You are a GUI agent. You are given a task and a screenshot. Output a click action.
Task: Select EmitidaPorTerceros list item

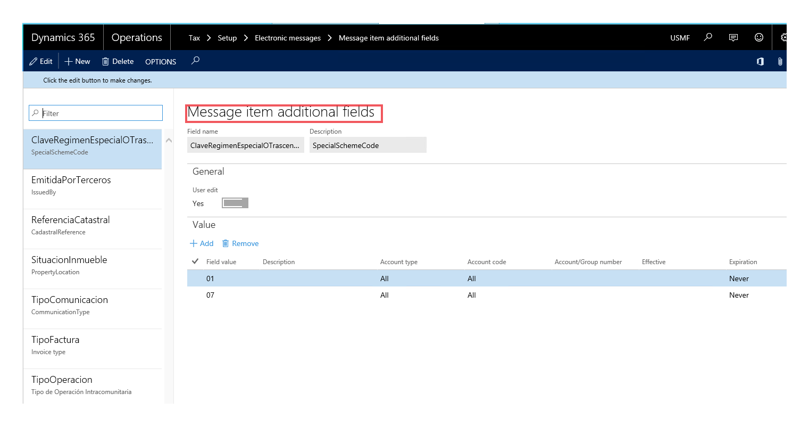pos(93,189)
